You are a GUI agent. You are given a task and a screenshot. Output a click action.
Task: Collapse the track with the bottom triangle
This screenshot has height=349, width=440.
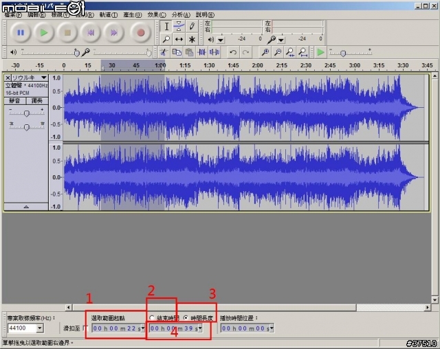tap(26, 207)
